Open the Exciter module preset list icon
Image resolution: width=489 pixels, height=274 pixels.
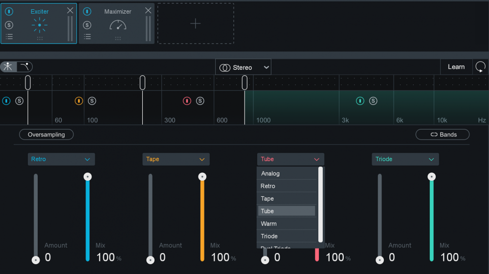[9, 37]
